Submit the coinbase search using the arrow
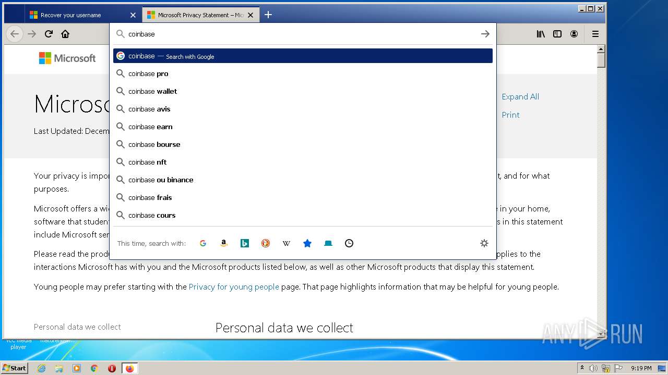The height and width of the screenshot is (375, 668). point(485,34)
